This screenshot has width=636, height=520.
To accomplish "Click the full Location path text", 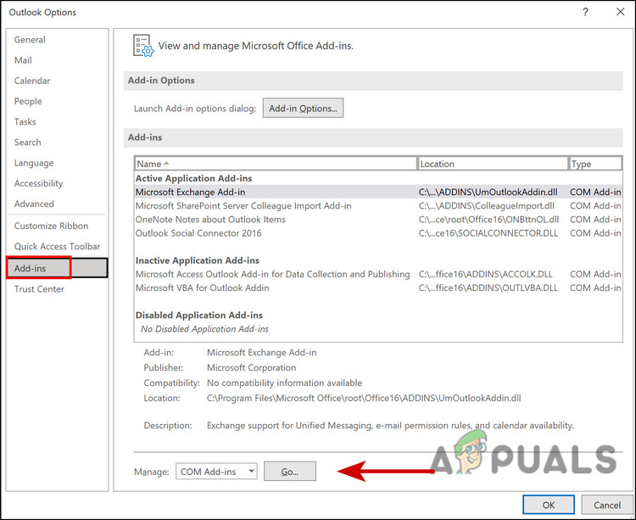I will click(x=364, y=399).
